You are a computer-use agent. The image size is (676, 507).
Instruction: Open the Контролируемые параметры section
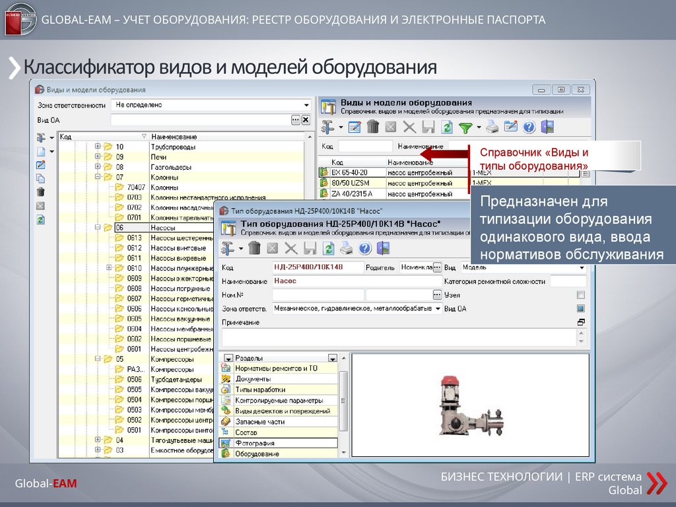click(x=279, y=401)
